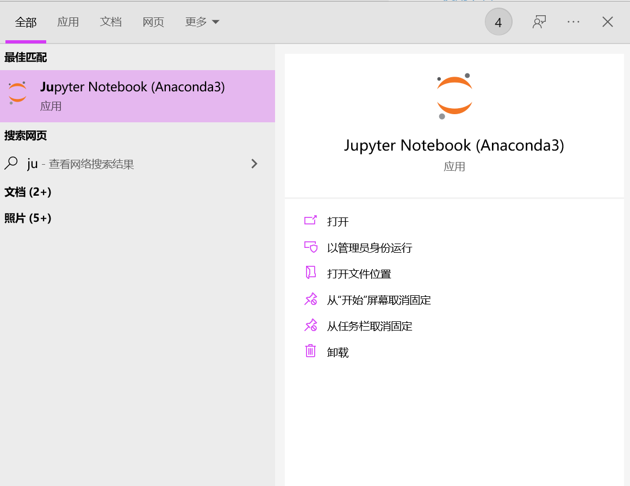Select the launch icon next to 打开
630x486 pixels.
(311, 221)
